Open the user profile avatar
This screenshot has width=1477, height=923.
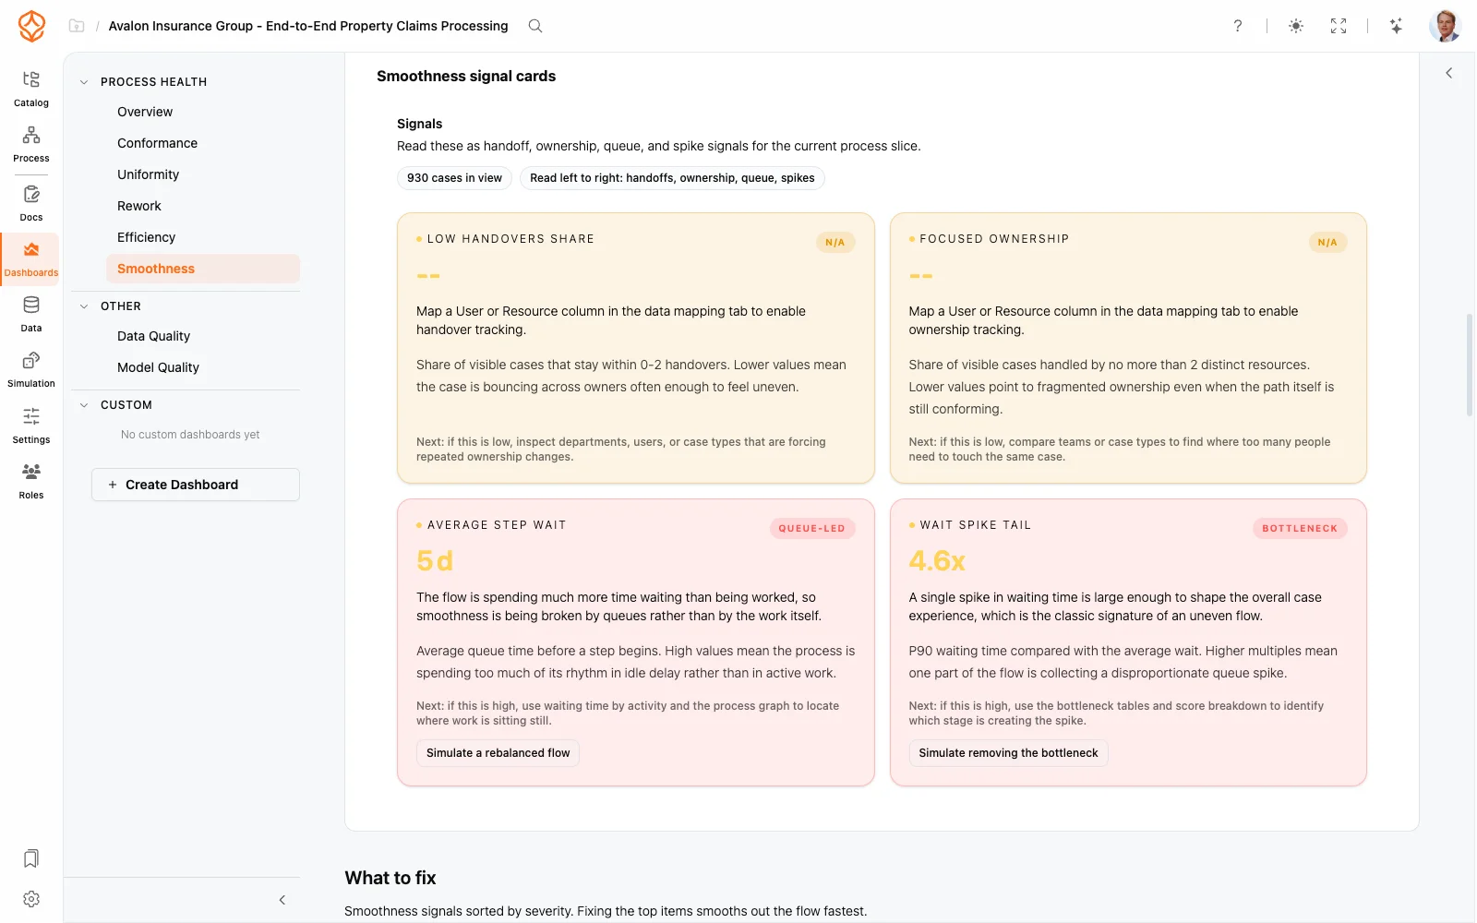click(x=1445, y=26)
